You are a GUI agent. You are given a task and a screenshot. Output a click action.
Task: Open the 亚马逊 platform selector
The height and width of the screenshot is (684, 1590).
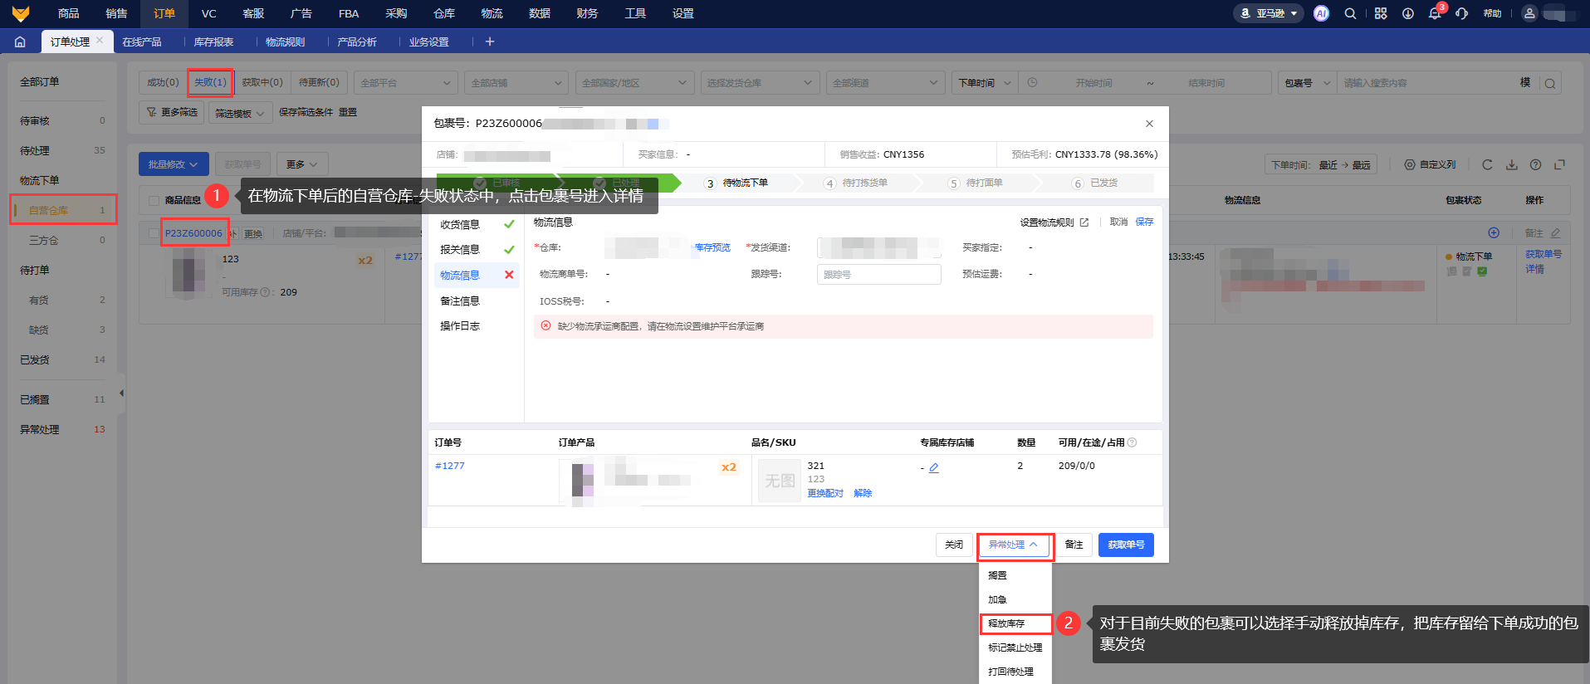click(1270, 13)
